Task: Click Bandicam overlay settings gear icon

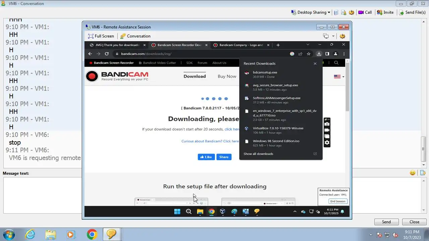Action: (x=327, y=143)
